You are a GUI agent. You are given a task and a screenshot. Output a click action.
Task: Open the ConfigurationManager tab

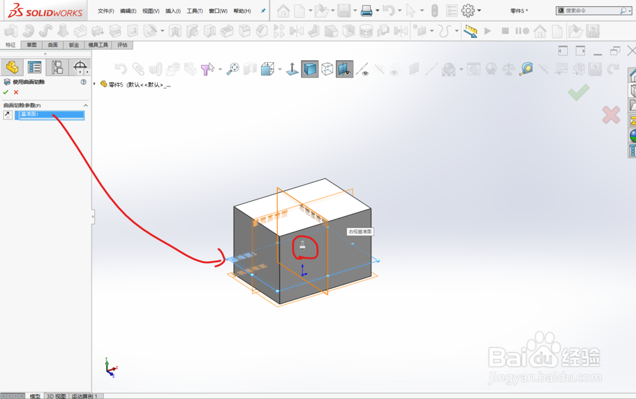[x=57, y=67]
